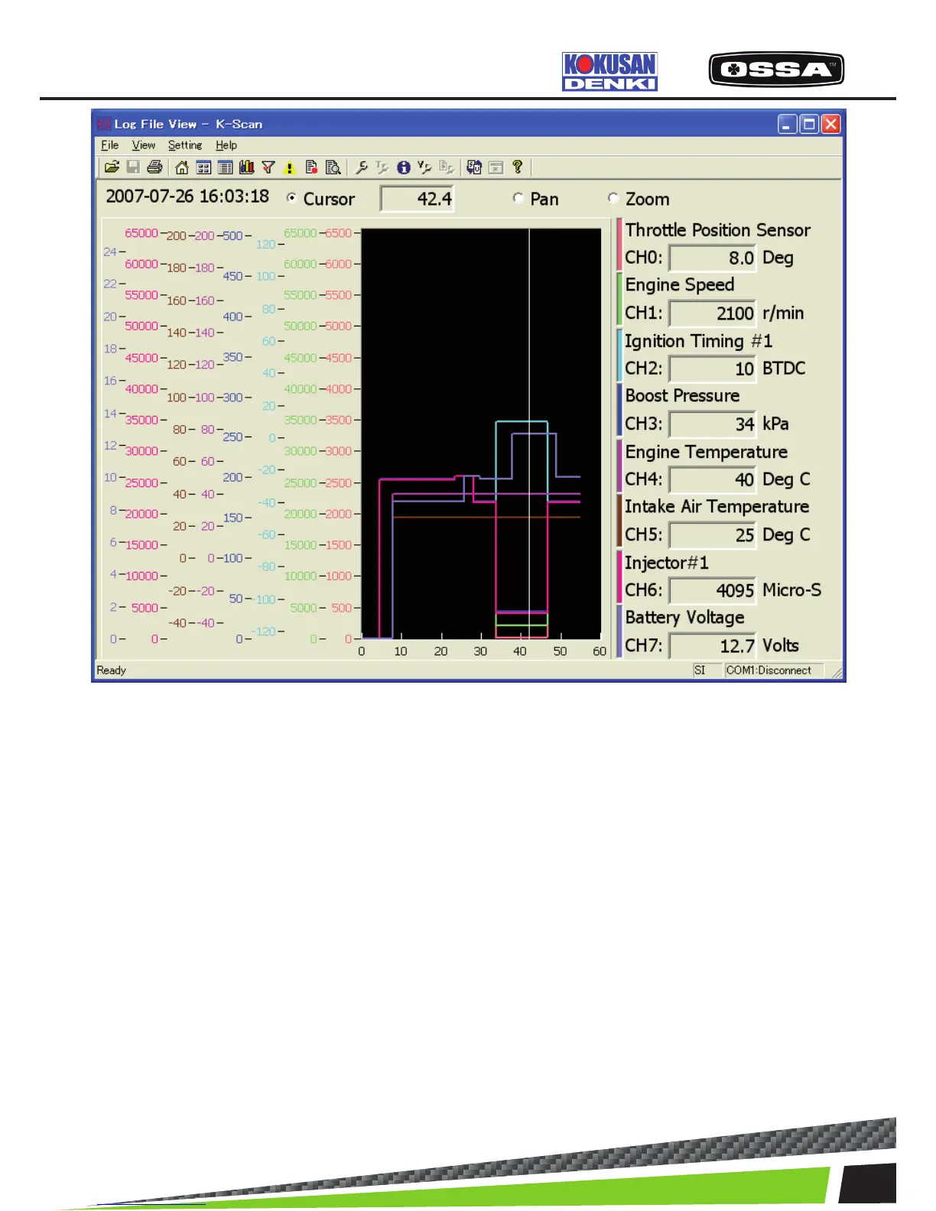This screenshot has width=936, height=1211.
Task: Open the Help menu
Action: point(226,145)
